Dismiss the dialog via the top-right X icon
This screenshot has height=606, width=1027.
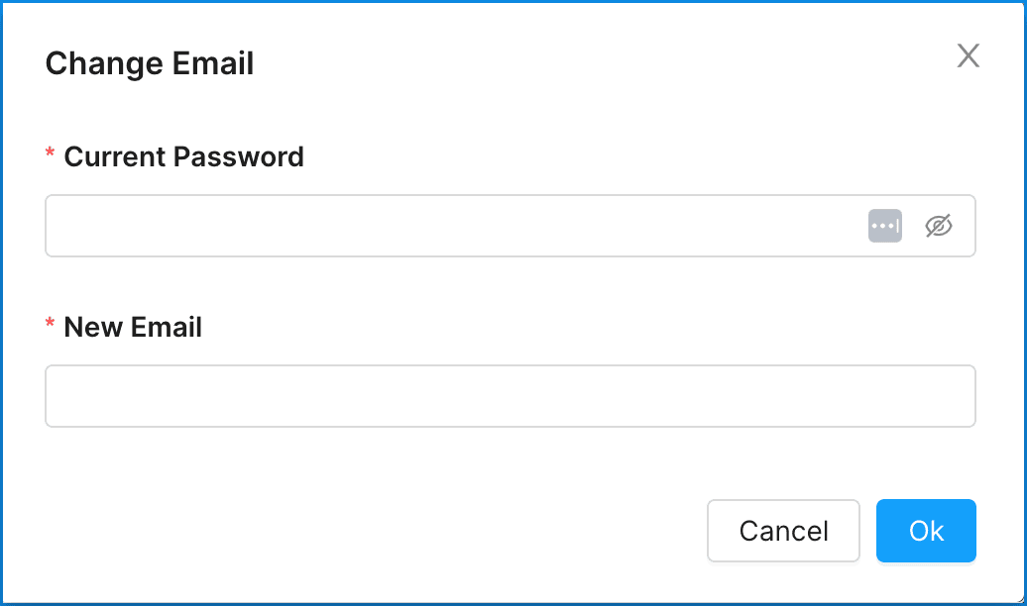pyautogui.click(x=968, y=56)
